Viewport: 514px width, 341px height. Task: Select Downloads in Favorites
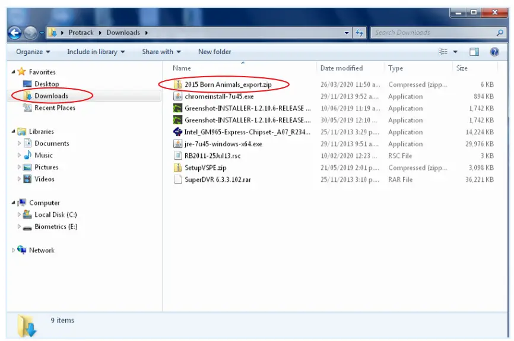[51, 96]
